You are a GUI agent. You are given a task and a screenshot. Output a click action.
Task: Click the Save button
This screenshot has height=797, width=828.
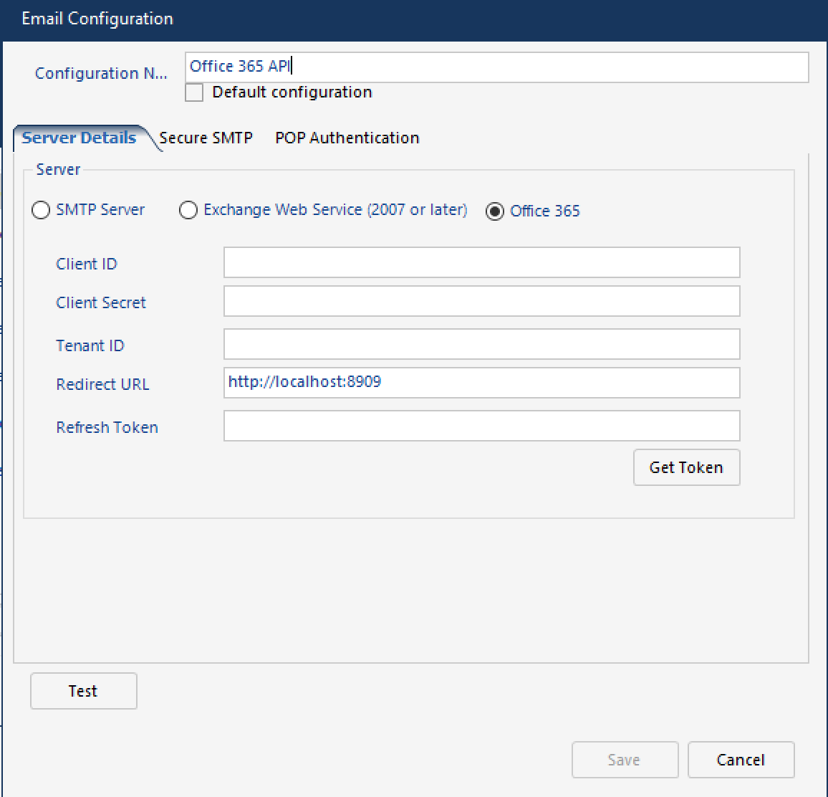pyautogui.click(x=624, y=760)
